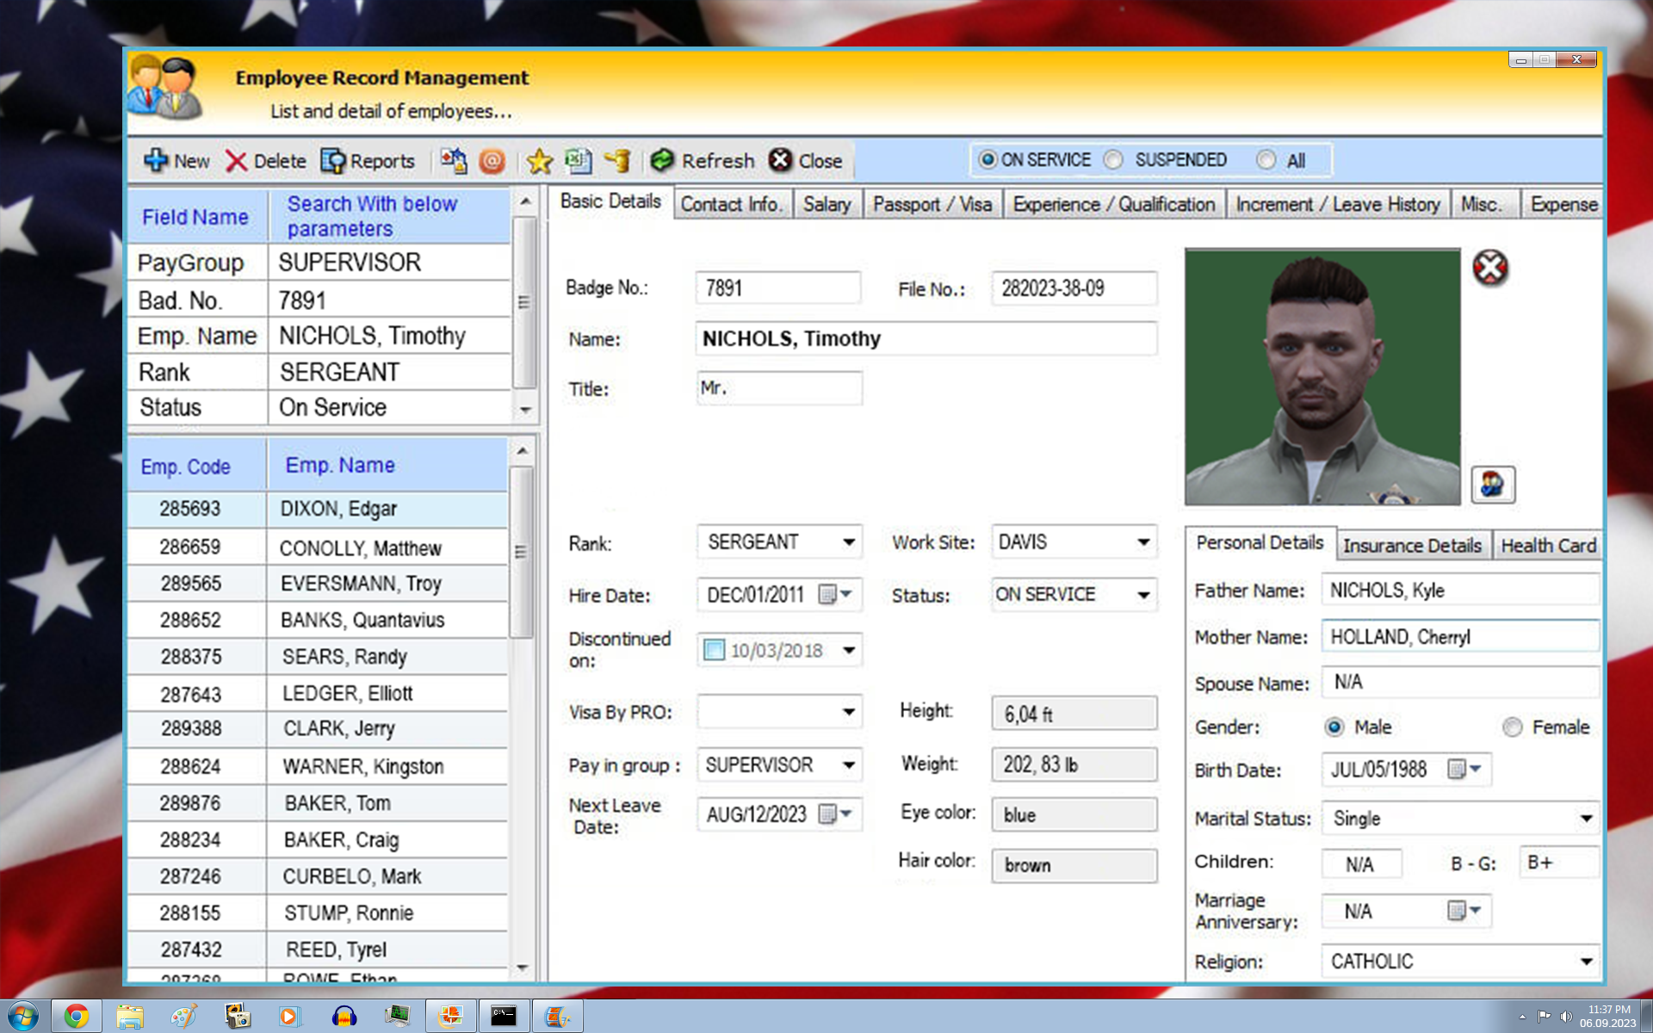
Task: Select Female gender radio button
Action: pos(1513,727)
